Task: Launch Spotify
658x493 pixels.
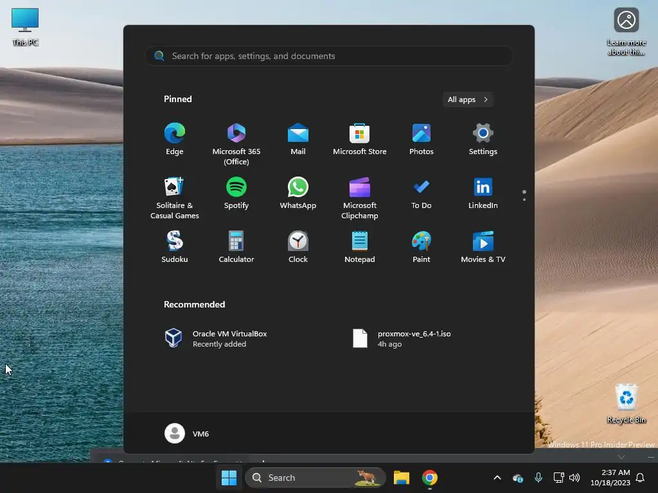Action: (x=236, y=194)
